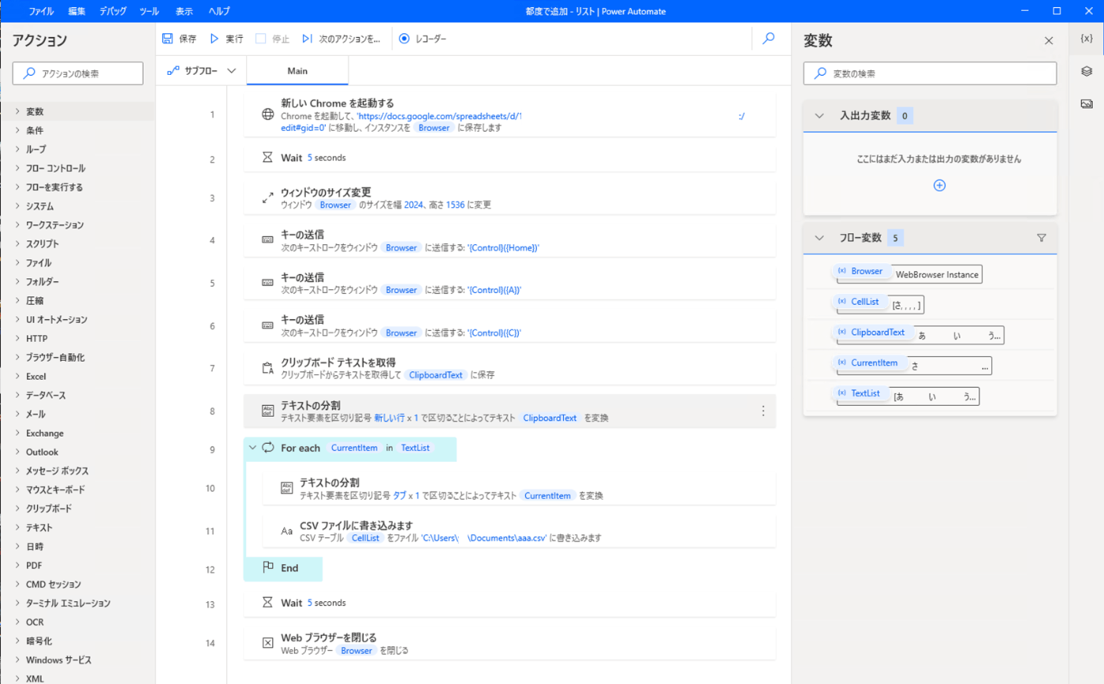Click width value 2024 in step 3
Viewport: 1104px width, 684px height.
[413, 205]
